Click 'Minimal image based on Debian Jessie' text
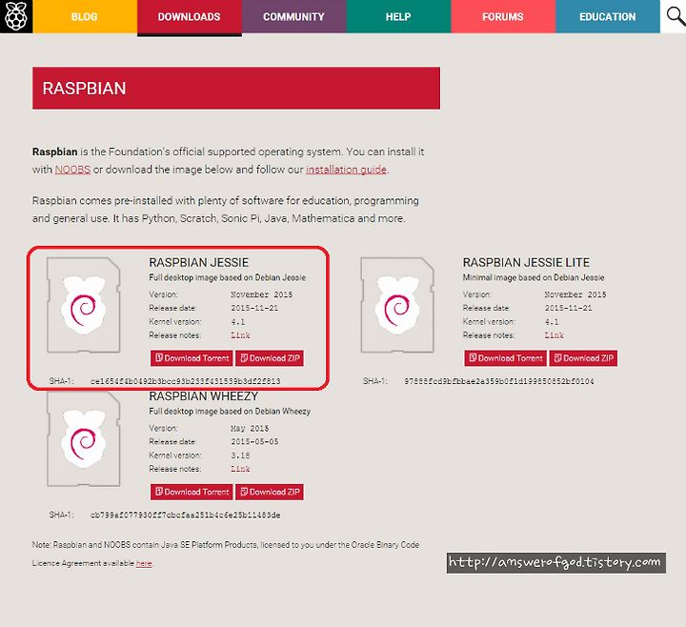 pos(534,277)
